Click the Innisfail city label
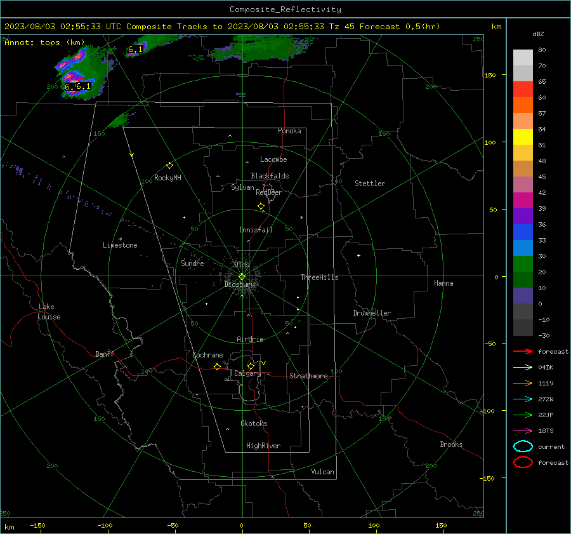The width and height of the screenshot is (571, 534). pyautogui.click(x=256, y=230)
